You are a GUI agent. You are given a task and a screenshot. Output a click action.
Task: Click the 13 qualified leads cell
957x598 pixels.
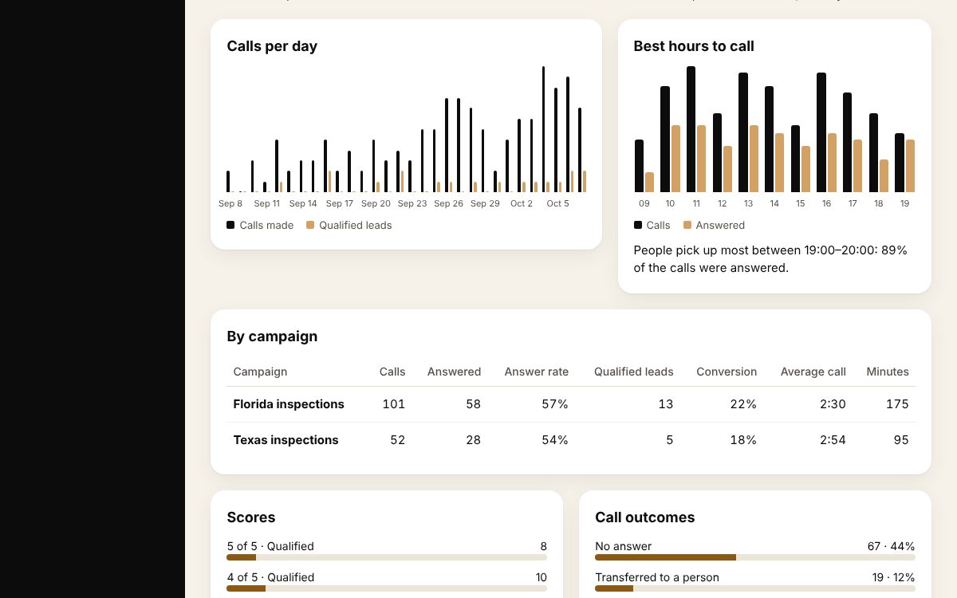pos(666,404)
